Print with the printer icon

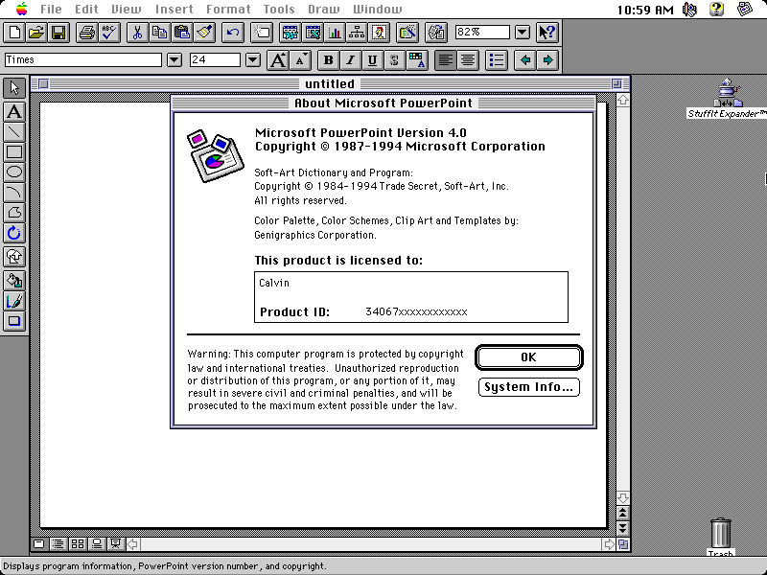pos(87,33)
